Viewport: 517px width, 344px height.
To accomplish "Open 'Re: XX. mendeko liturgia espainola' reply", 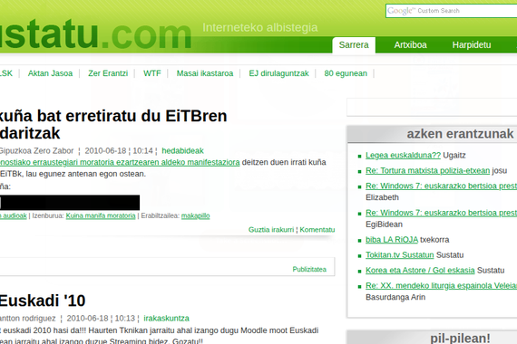I will [441, 286].
